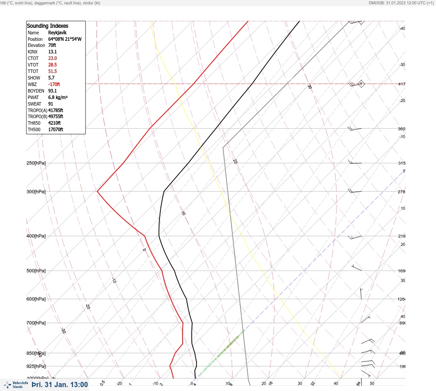Click the TH850 value 4210ft
This screenshot has width=436, height=391.
coord(54,123)
